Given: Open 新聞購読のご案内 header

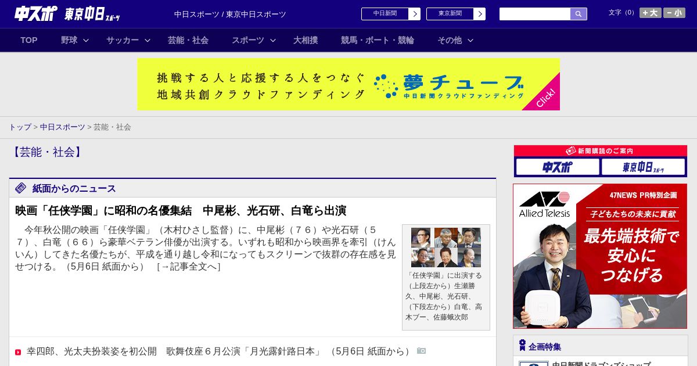Looking at the screenshot, I should 601,151.
